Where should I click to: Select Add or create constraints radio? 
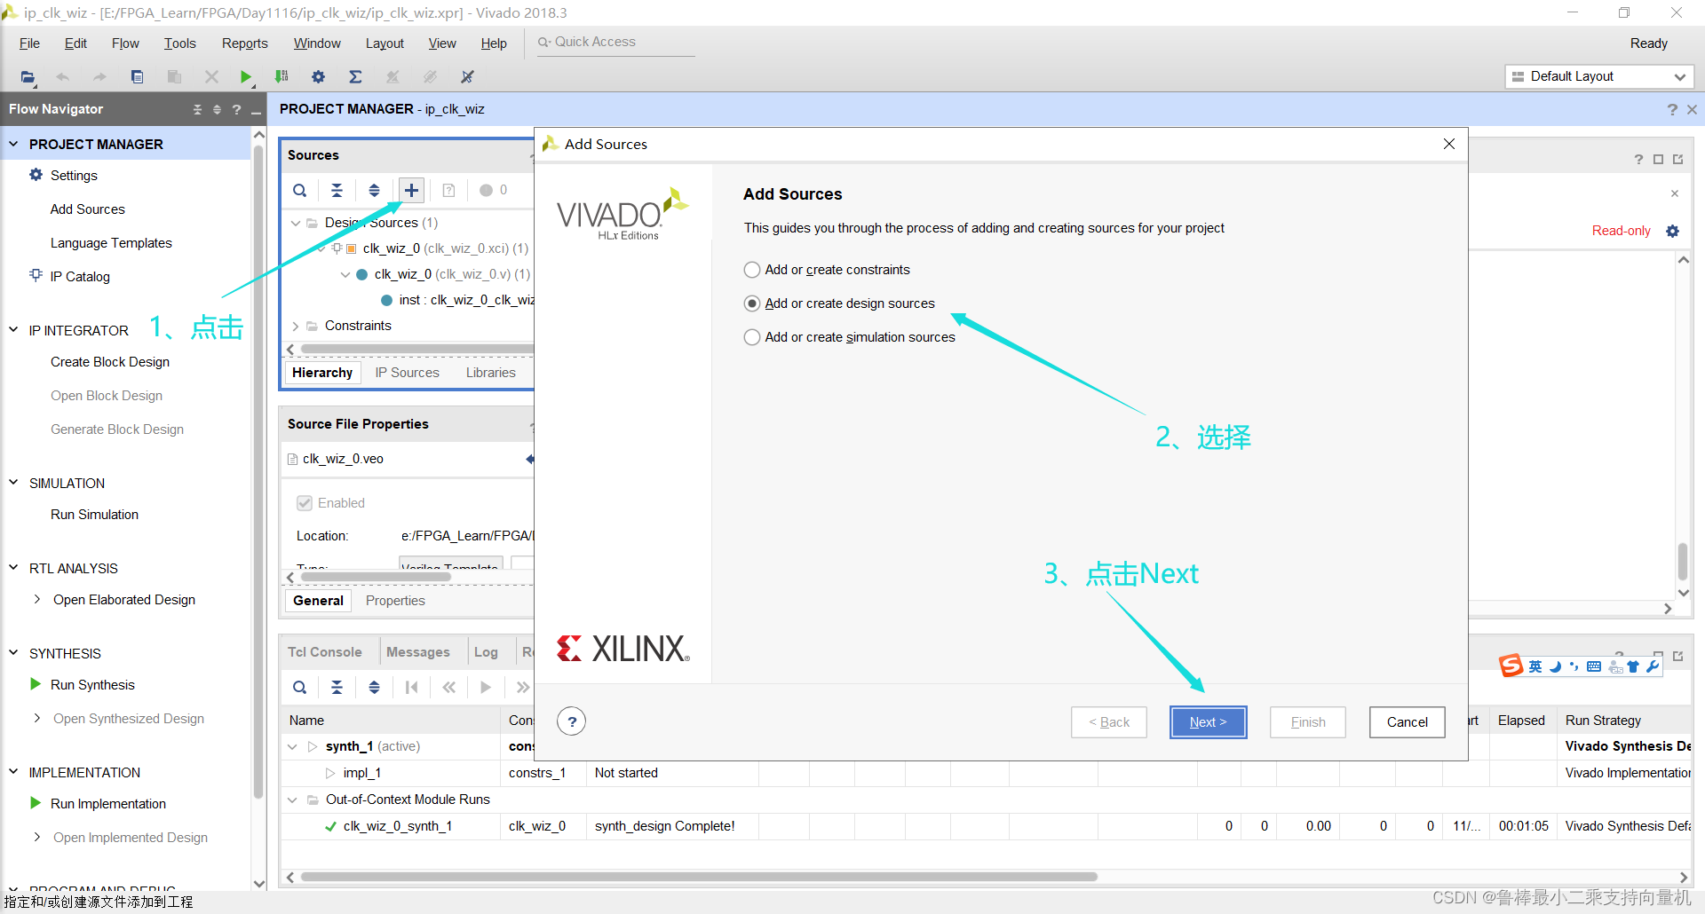[752, 270]
